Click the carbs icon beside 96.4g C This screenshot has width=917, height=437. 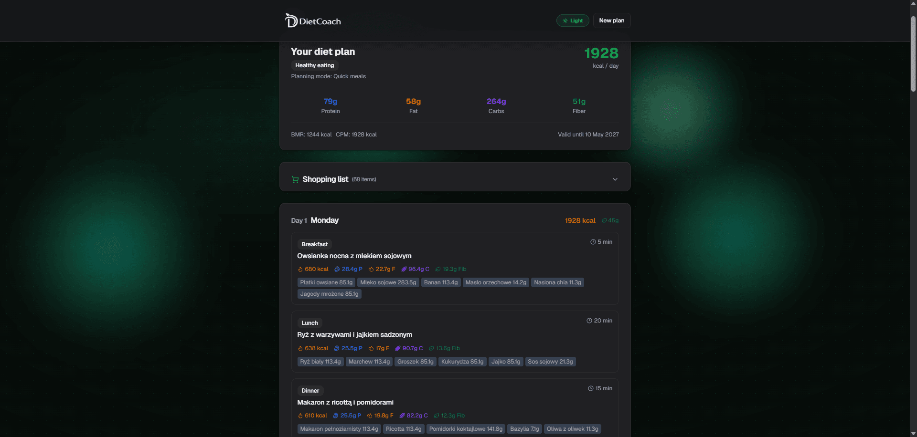(404, 269)
